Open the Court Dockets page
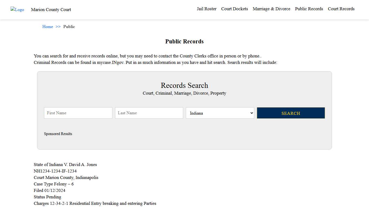Screen dimensions: 369x207 click(234, 9)
